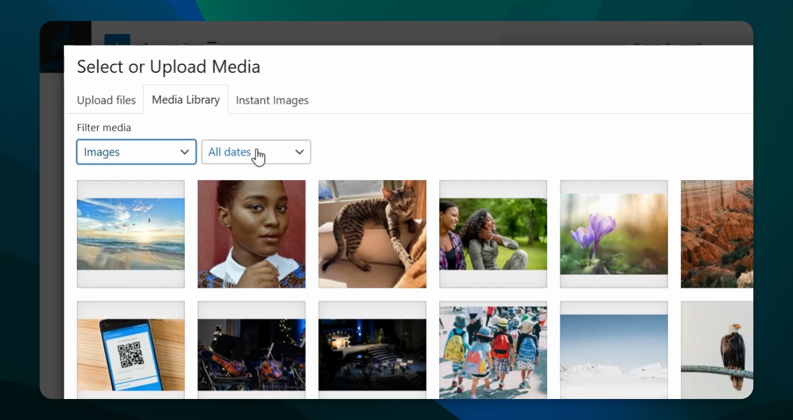
Task: Expand the All dates filter dropdown
Action: pyautogui.click(x=256, y=152)
